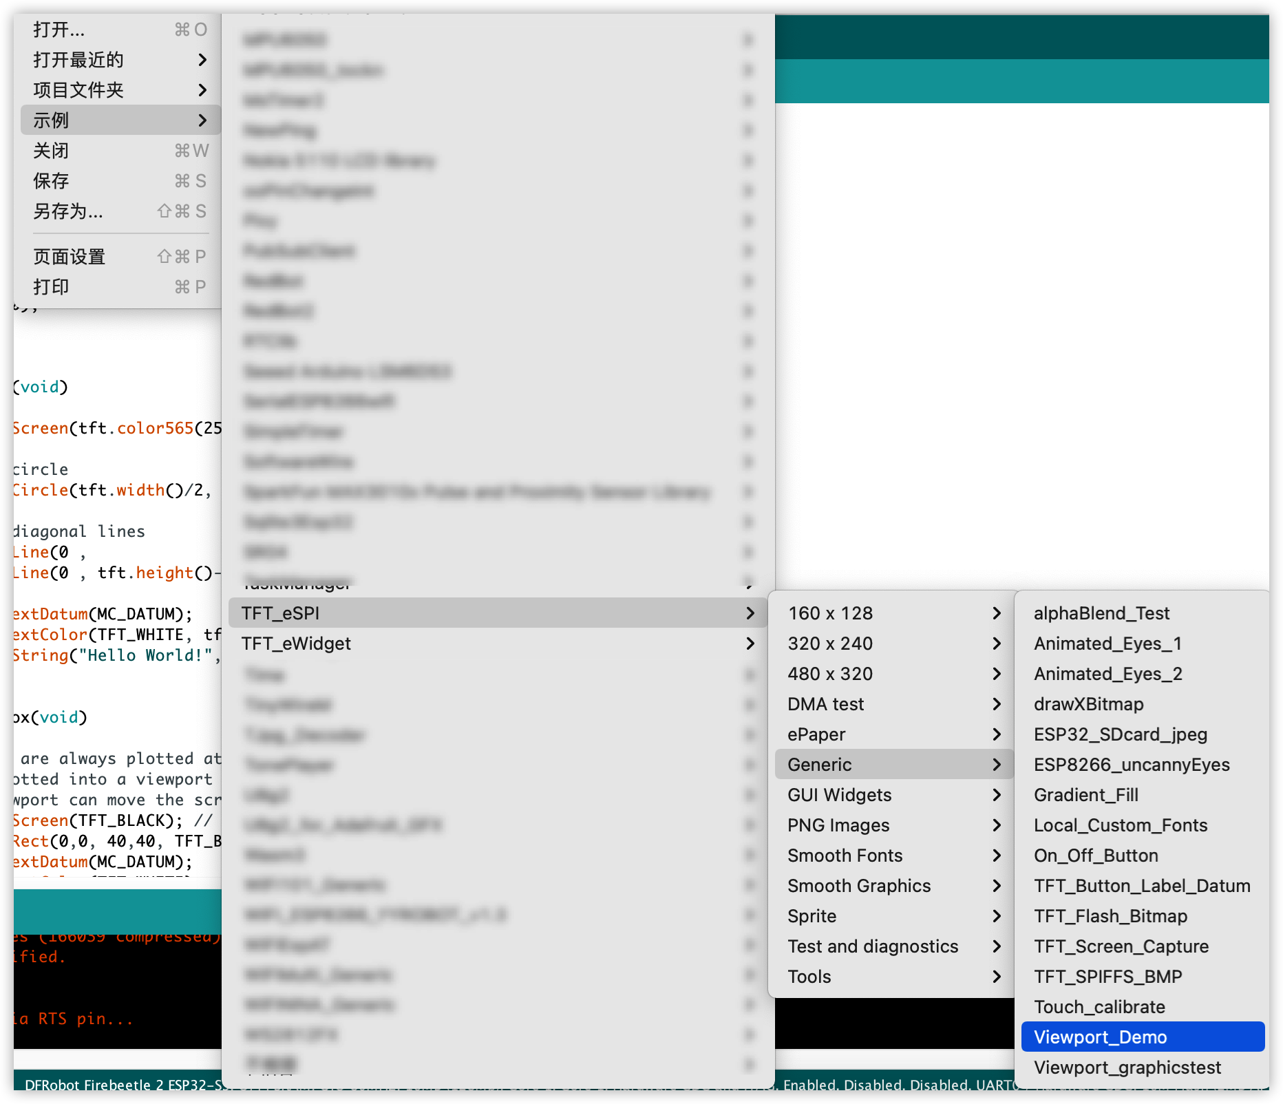1283x1104 pixels.
Task: Open the Sprite examples submenu
Action: 893,916
